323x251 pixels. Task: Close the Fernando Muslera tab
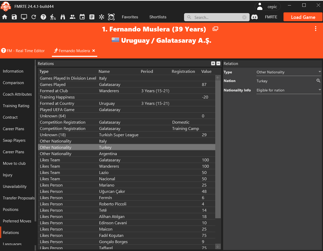pos(94,51)
